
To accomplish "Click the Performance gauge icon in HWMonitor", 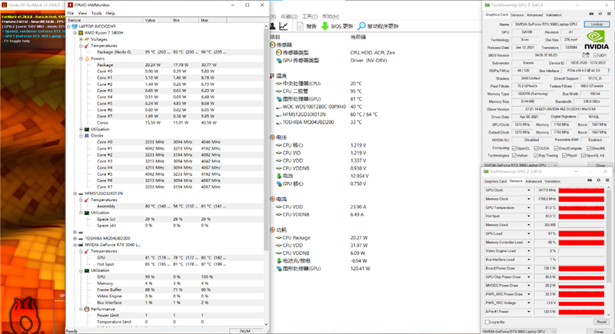I will pos(87,309).
